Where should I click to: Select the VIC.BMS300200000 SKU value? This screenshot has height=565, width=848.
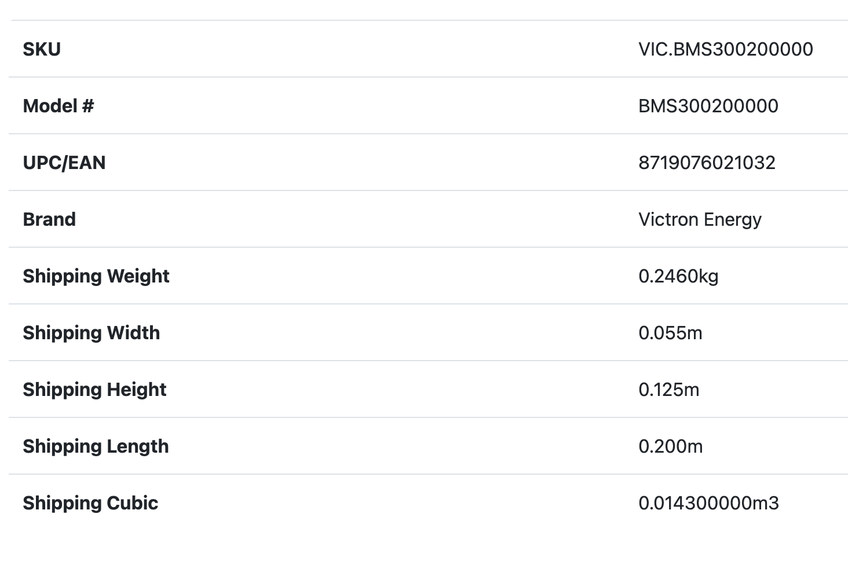[x=725, y=49]
